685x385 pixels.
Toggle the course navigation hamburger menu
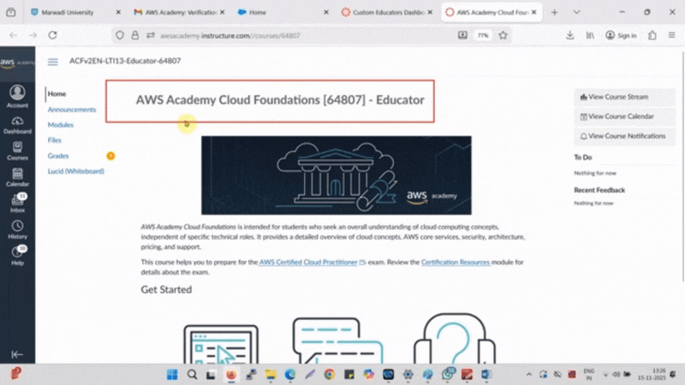(53, 62)
